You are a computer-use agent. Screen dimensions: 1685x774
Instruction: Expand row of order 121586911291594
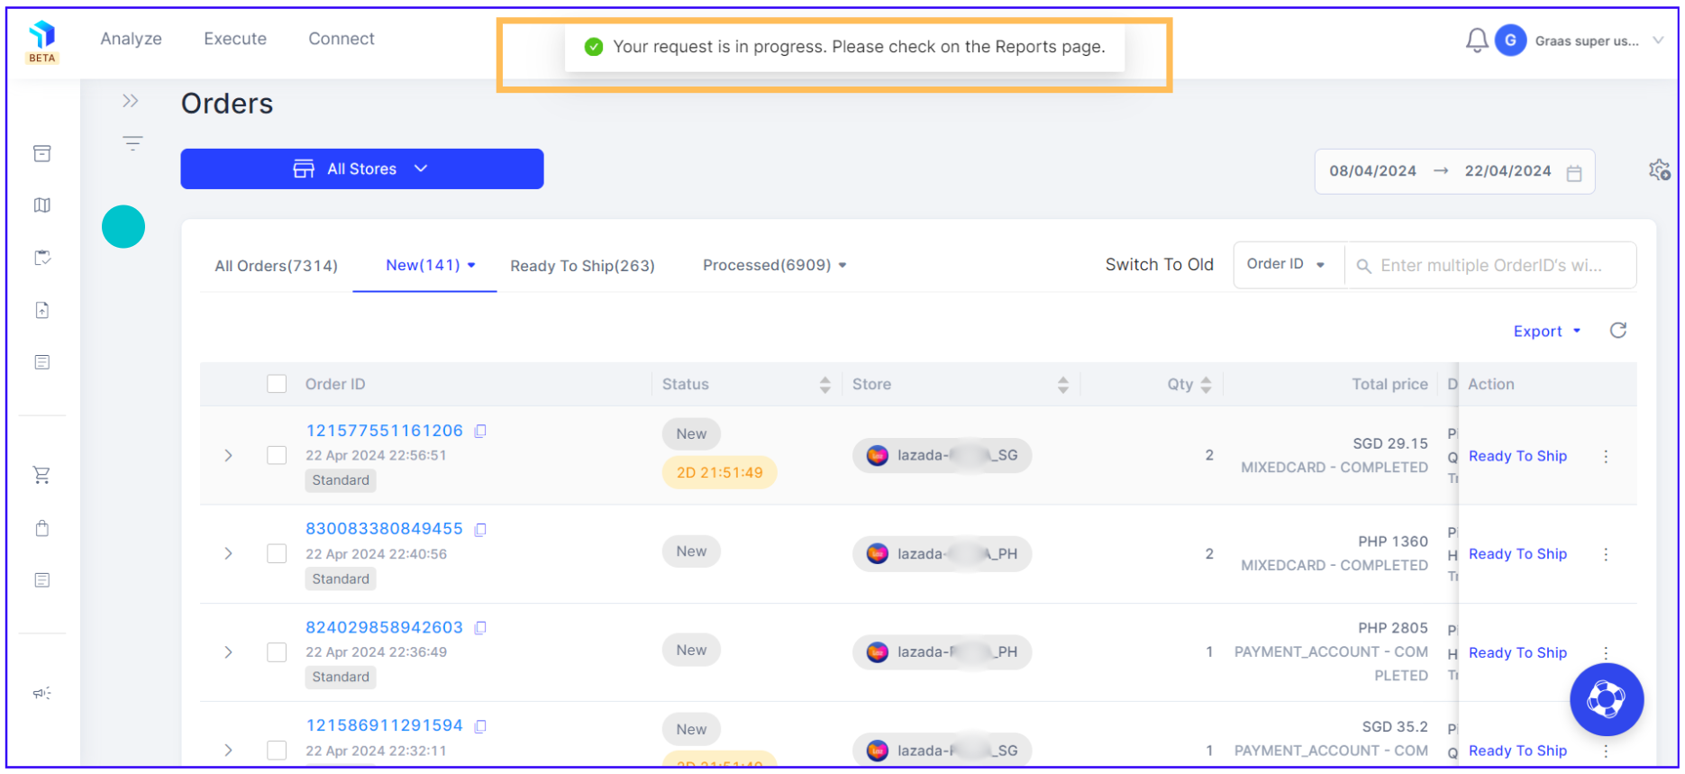point(228,750)
